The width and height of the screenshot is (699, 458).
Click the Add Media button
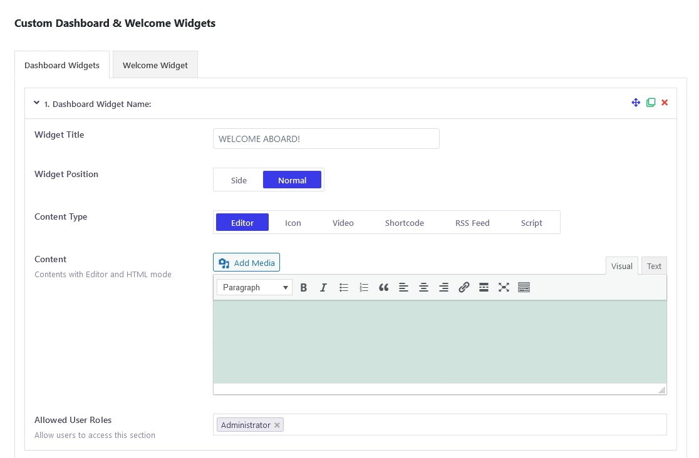pyautogui.click(x=247, y=262)
